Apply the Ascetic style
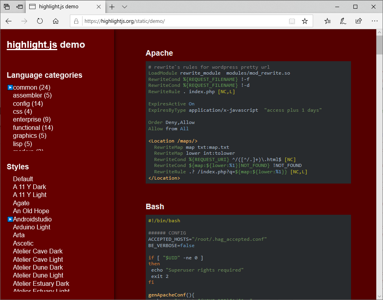The width and height of the screenshot is (383, 300). (x=23, y=244)
